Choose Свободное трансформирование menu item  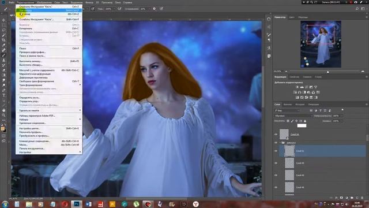[x=49, y=81]
